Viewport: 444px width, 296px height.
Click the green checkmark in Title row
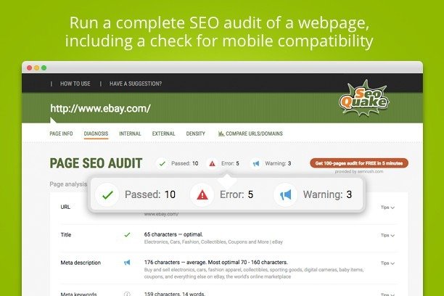point(128,234)
